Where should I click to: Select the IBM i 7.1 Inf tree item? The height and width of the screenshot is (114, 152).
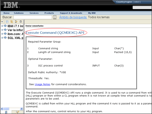[x=15, y=26]
